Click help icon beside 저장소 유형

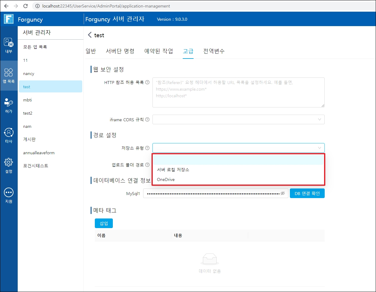click(147, 148)
